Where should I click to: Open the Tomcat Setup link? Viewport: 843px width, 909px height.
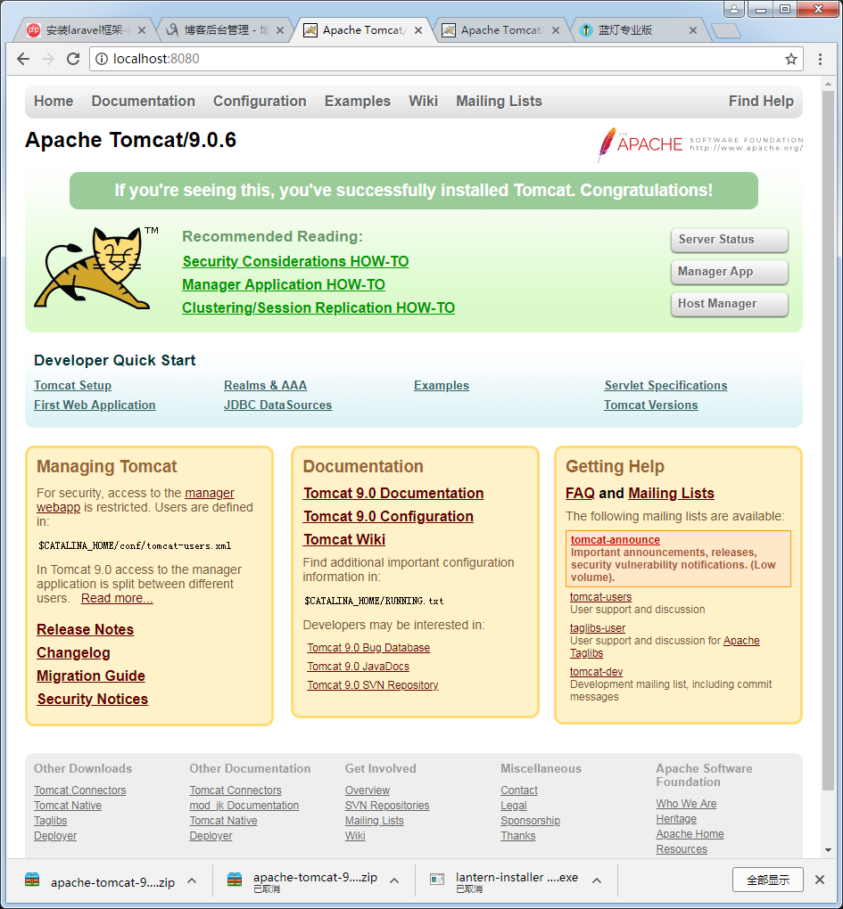72,386
